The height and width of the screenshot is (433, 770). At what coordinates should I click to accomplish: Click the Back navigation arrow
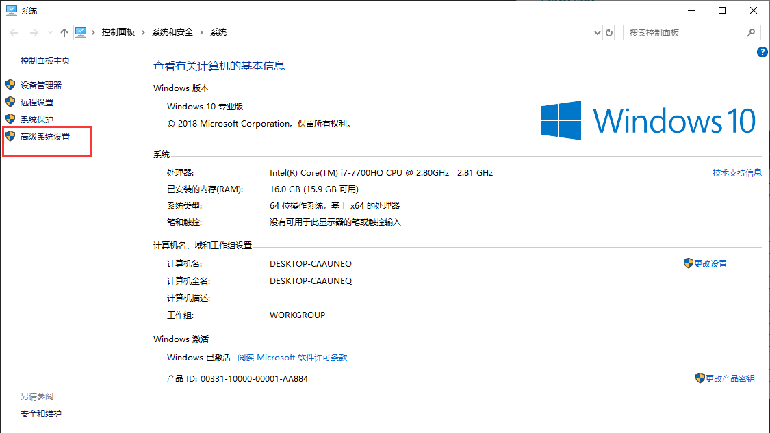14,32
